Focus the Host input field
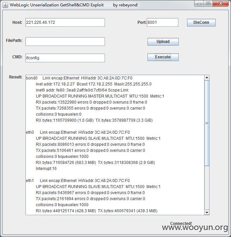Image resolution: width=231 pixels, height=237 pixels. coord(65,22)
